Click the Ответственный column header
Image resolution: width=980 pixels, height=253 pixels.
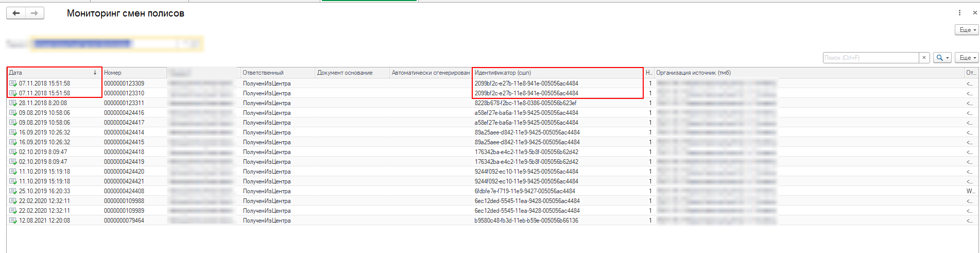click(x=277, y=73)
